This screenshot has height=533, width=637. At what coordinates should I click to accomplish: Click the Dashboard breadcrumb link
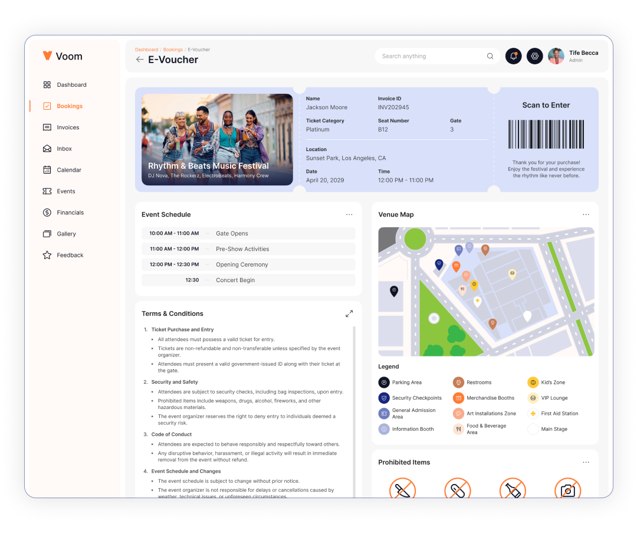[x=146, y=49]
